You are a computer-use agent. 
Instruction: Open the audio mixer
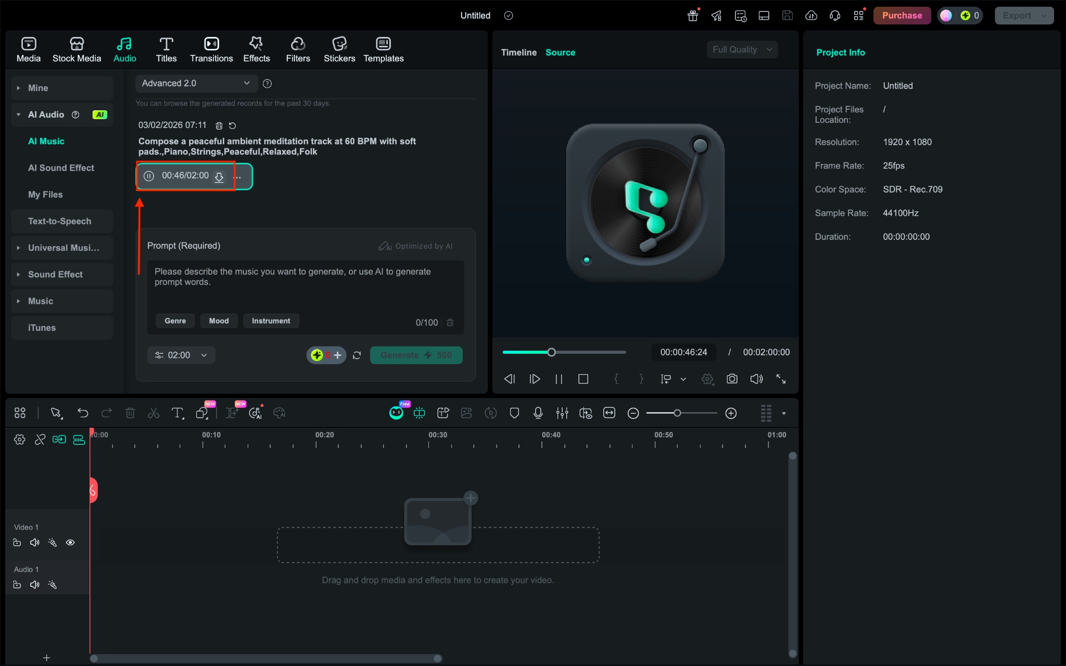(562, 413)
